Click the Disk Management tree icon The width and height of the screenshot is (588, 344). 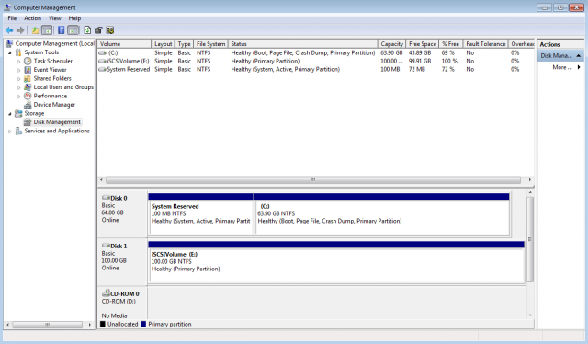tap(28, 122)
